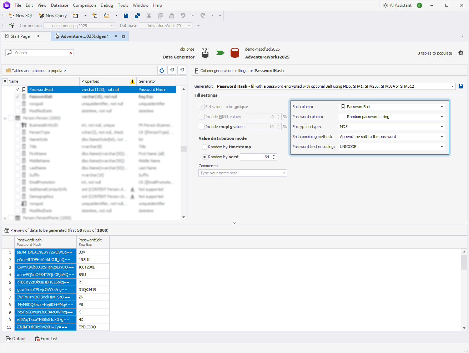This screenshot has height=353, width=469.
Task: Click the PasswordSalt preview column header
Action: [x=93, y=242]
